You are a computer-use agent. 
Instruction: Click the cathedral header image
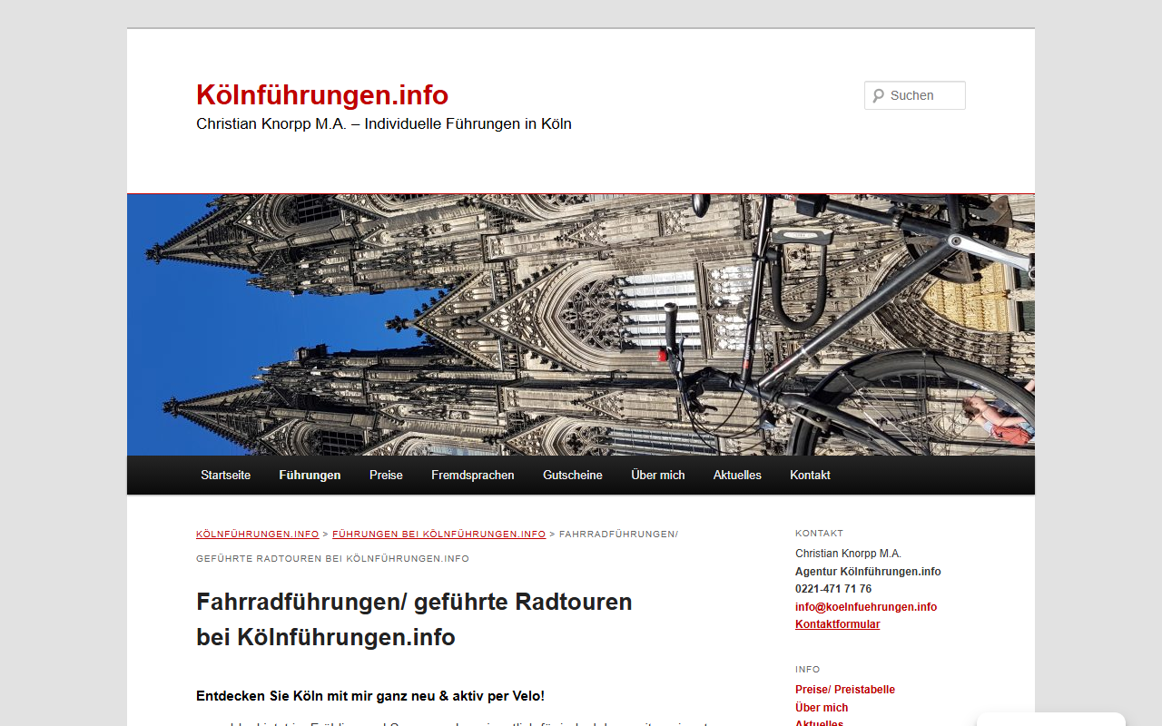pyautogui.click(x=581, y=324)
